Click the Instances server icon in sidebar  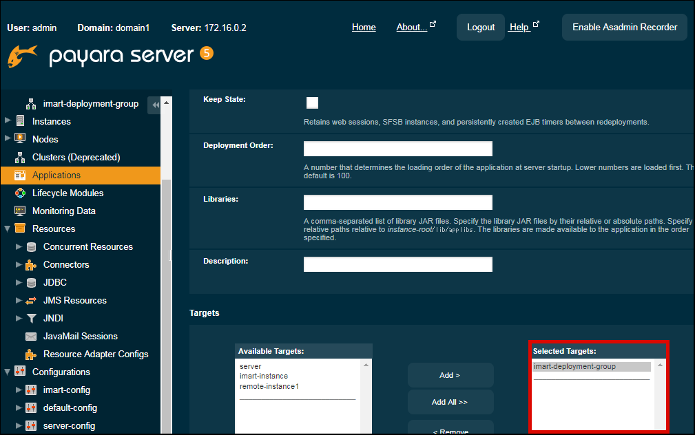pyautogui.click(x=20, y=121)
